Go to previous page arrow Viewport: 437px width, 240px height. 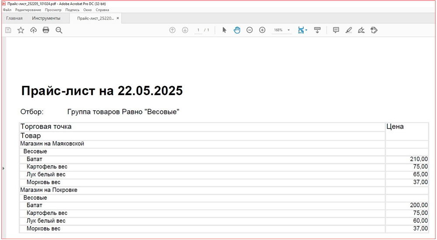click(x=172, y=30)
